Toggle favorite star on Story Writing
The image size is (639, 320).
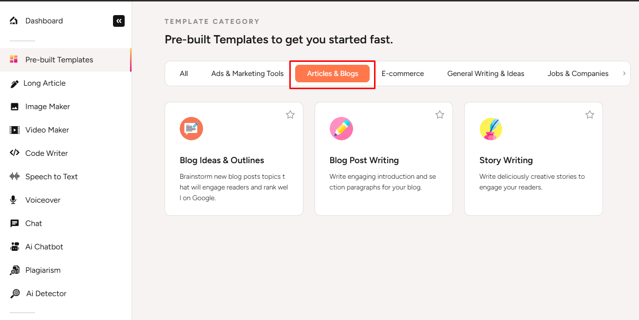(590, 114)
